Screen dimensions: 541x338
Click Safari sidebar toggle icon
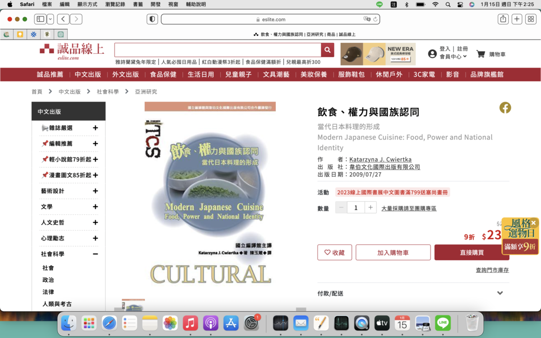pyautogui.click(x=40, y=19)
